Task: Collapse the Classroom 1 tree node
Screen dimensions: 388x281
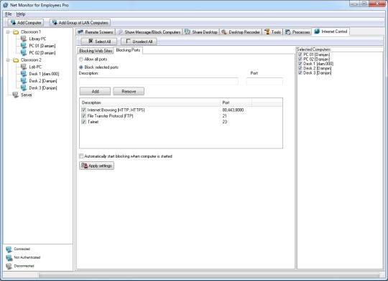Action: [x=8, y=32]
